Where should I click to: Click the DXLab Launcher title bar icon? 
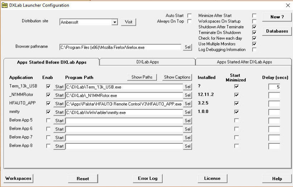(x=5, y=5)
